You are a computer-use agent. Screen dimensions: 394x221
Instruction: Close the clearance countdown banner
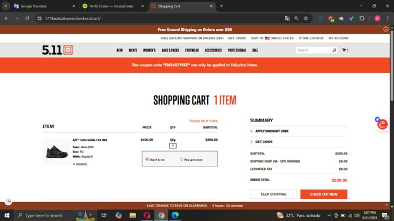(387, 205)
